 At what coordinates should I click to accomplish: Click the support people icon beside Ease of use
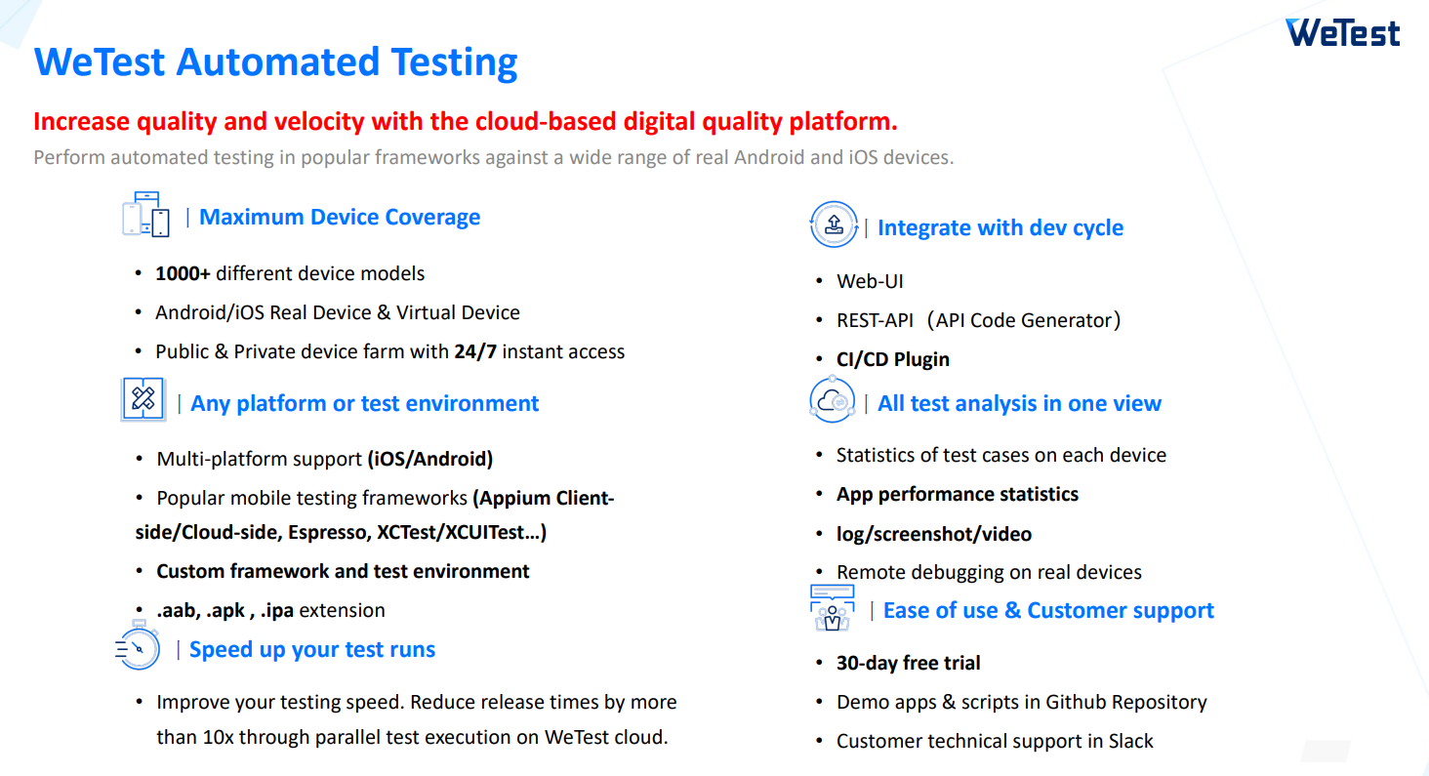tap(832, 608)
